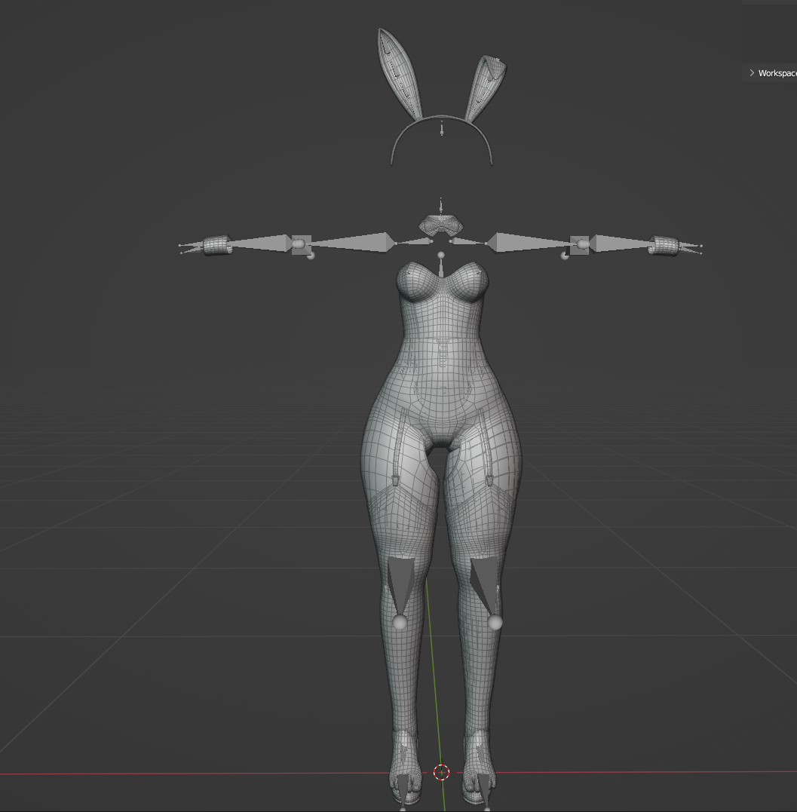Select the forearm bone on viewer's left
This screenshot has width=797, height=812.
click(260, 243)
